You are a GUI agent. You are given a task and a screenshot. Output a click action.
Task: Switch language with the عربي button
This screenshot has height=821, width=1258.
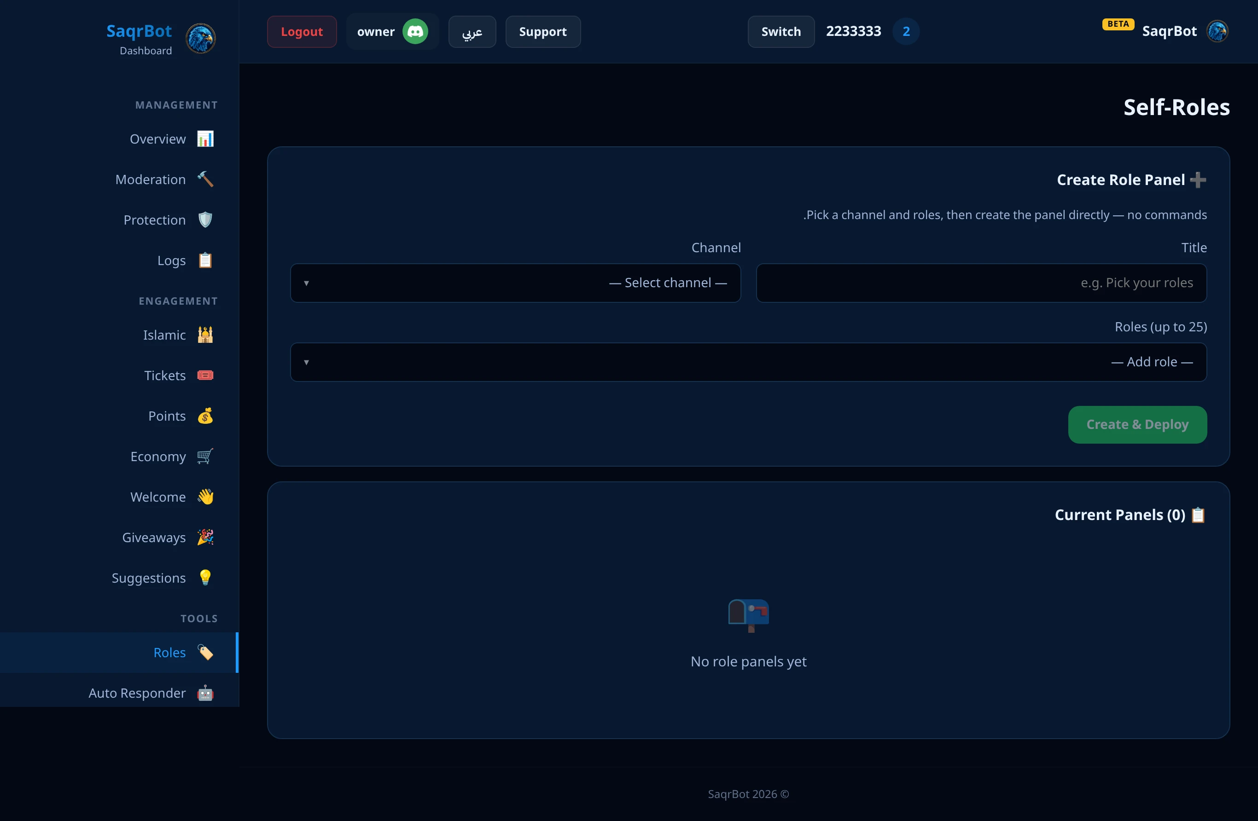coord(472,32)
